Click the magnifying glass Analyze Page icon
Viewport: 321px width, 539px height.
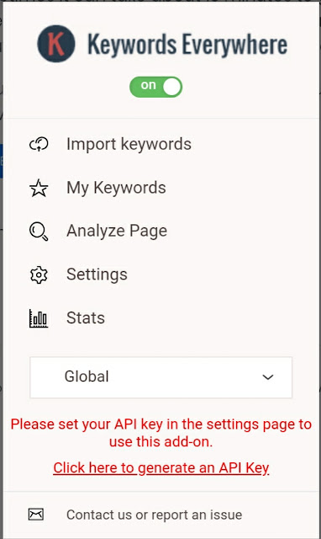39,232
